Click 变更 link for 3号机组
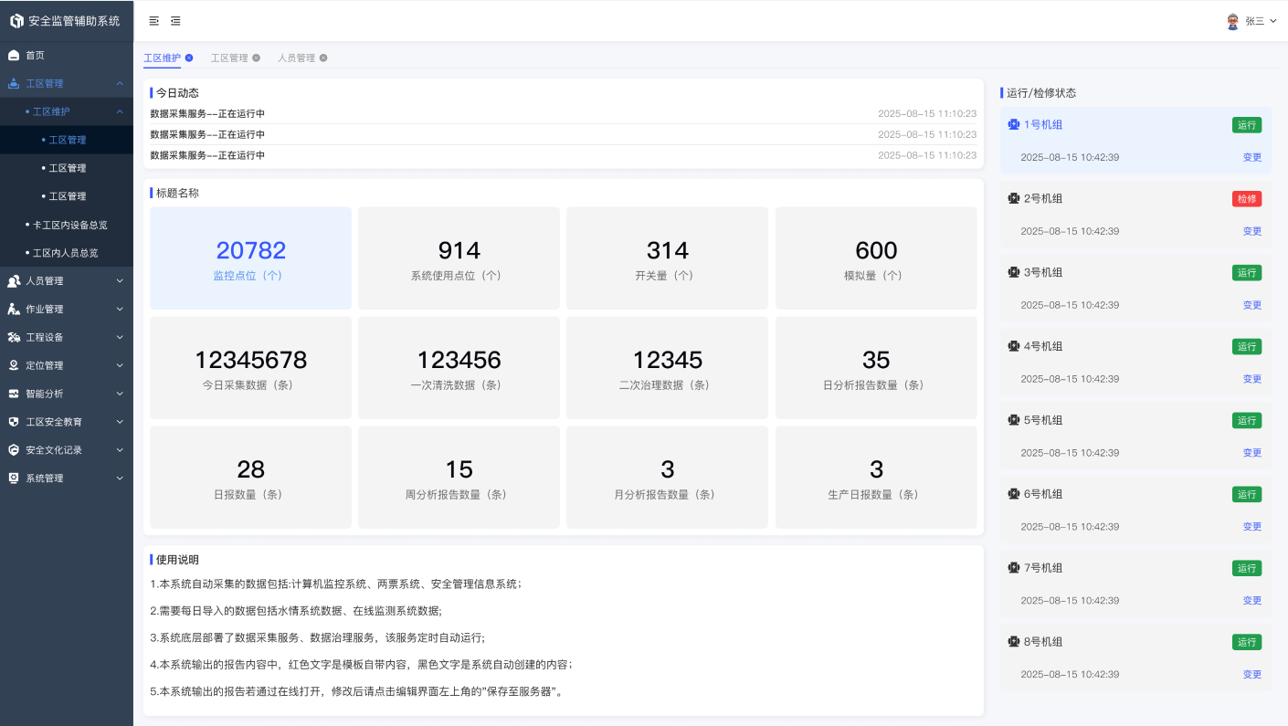Viewport: 1288px width, 726px height. pos(1252,305)
